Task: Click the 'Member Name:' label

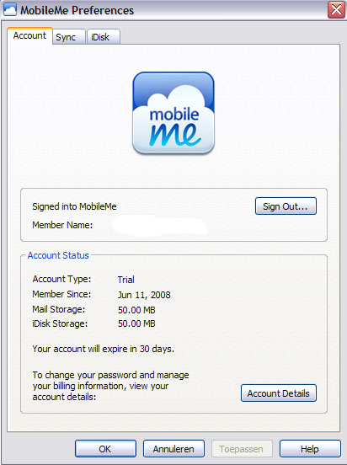Action: (x=62, y=225)
